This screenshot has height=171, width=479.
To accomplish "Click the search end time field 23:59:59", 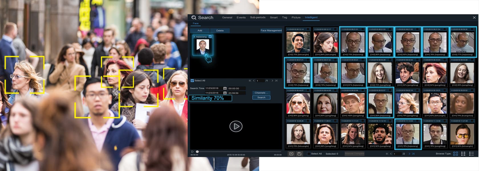I will tap(237, 93).
